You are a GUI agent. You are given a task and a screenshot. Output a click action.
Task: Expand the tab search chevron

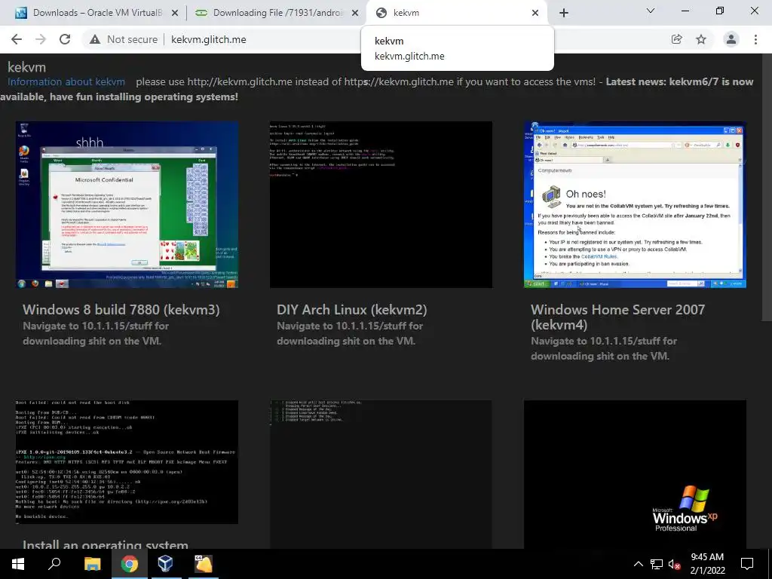click(651, 11)
